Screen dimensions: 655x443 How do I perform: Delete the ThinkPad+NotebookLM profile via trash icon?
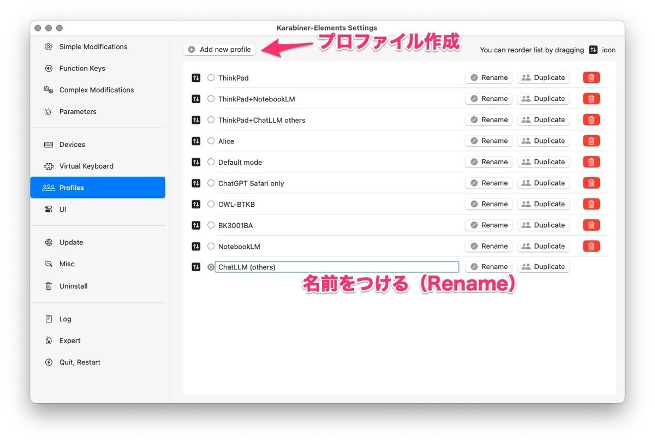coord(591,99)
